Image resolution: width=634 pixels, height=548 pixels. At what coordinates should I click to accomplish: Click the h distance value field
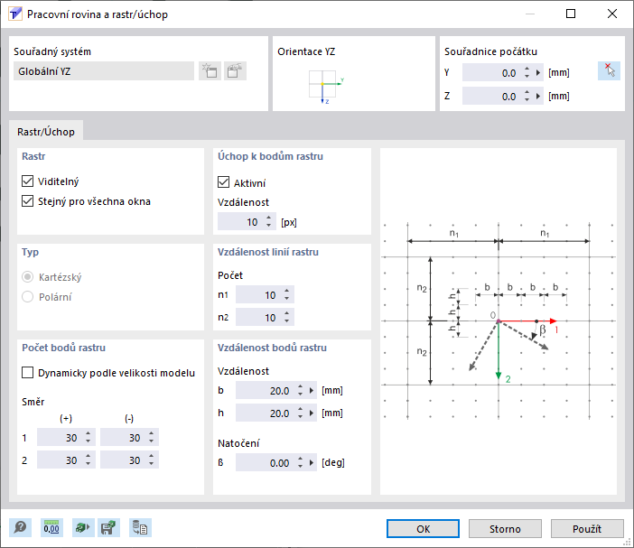pyautogui.click(x=266, y=413)
